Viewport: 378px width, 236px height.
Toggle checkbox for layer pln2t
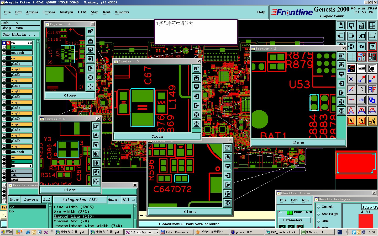click(4, 64)
